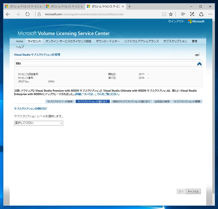Click the Share icon in toolbar
This screenshot has width=218, height=209.
point(201,14)
